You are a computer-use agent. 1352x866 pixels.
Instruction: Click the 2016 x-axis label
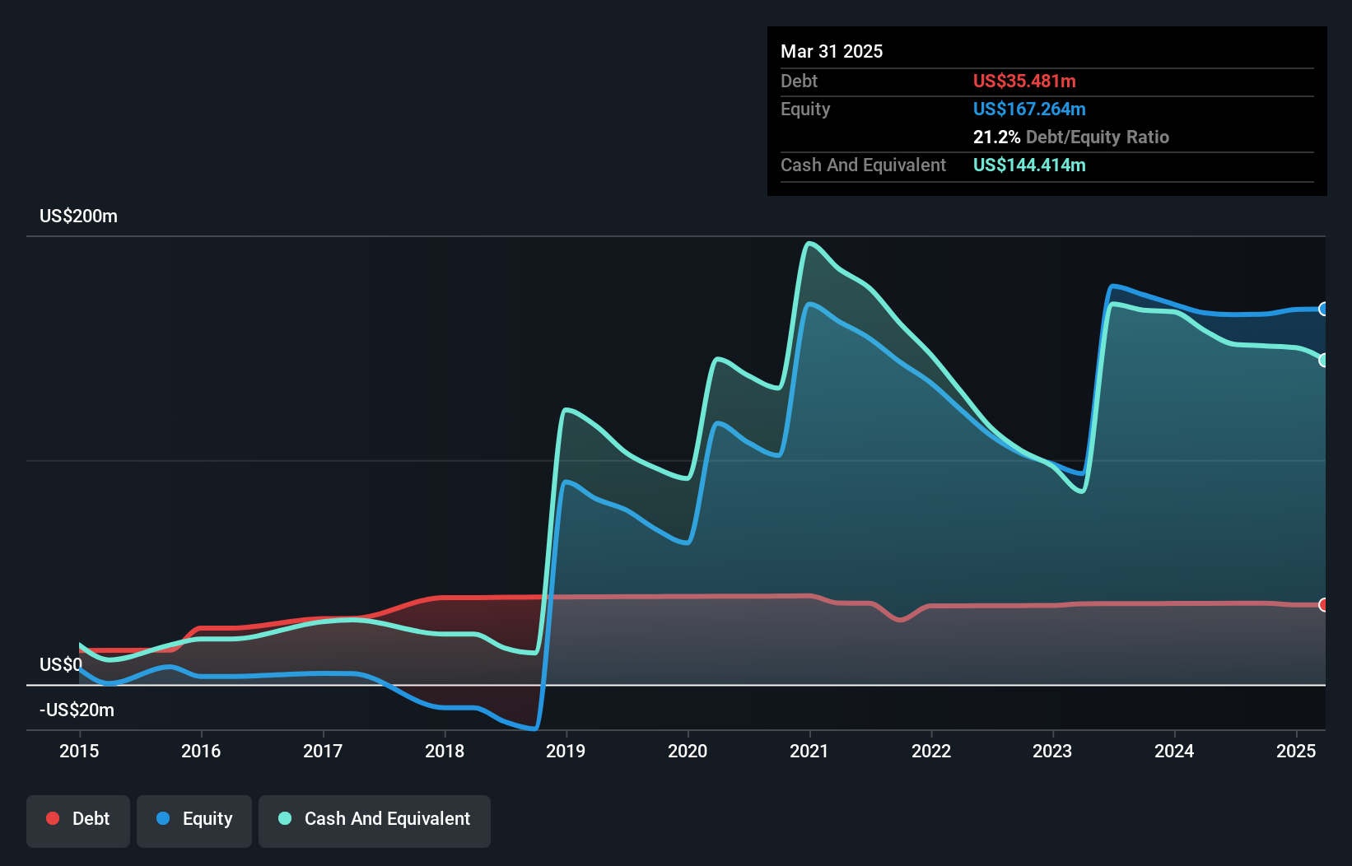[201, 751]
